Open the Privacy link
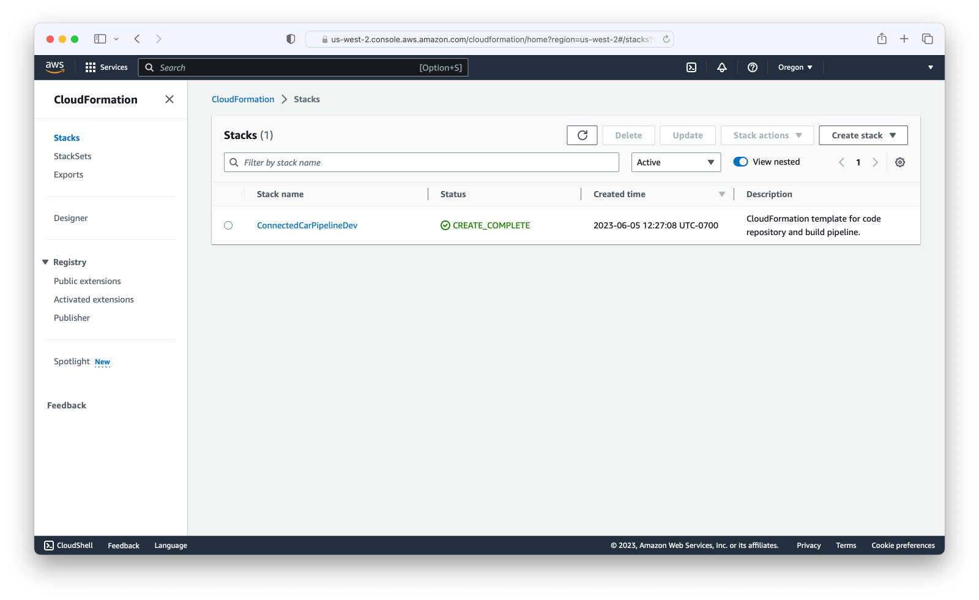This screenshot has height=600, width=979. click(x=808, y=546)
